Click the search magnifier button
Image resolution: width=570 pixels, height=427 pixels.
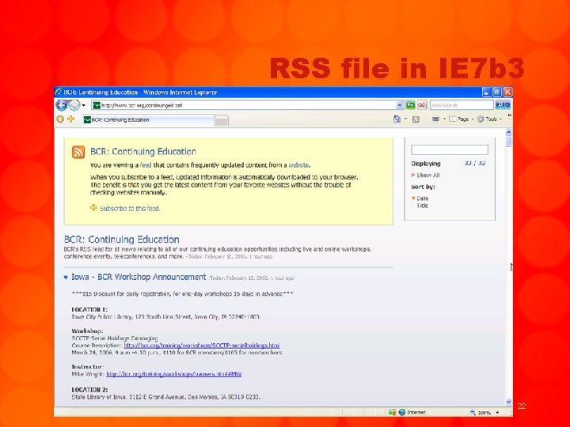click(x=500, y=105)
